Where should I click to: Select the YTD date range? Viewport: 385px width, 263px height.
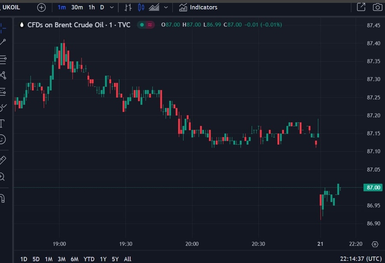[x=89, y=259]
